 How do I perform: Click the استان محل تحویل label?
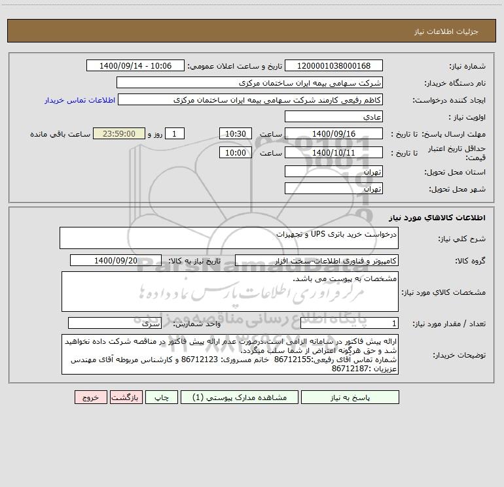click(455, 173)
